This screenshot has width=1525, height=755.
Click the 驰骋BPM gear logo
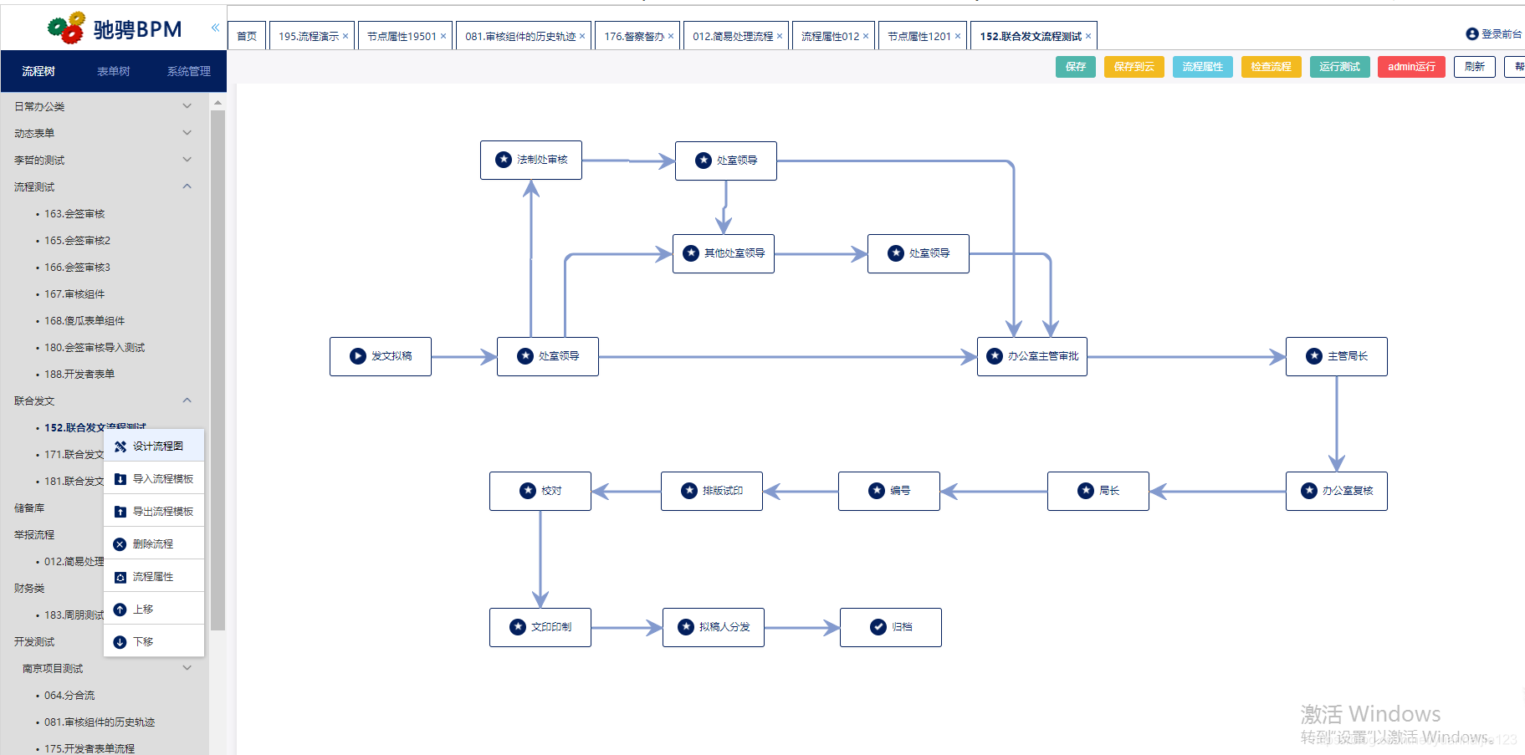(x=66, y=28)
